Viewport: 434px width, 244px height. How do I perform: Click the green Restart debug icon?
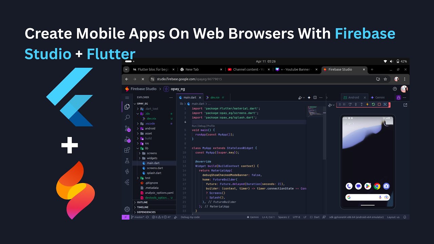click(x=373, y=104)
